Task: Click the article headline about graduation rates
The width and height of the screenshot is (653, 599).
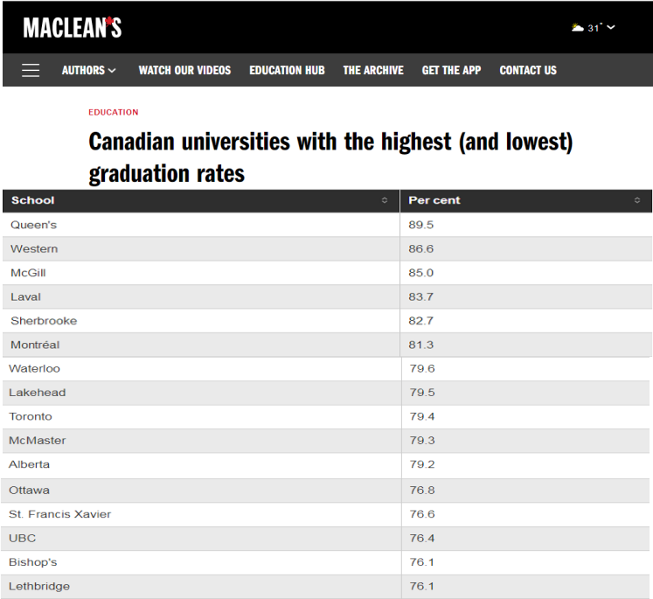Action: click(330, 157)
